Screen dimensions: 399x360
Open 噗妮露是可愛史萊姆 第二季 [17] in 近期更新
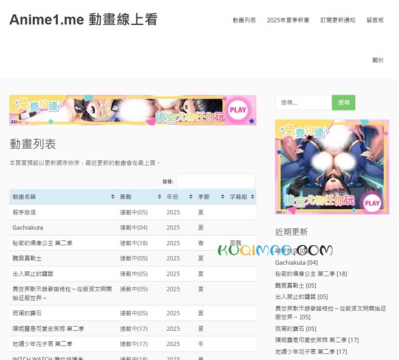coord(317,340)
